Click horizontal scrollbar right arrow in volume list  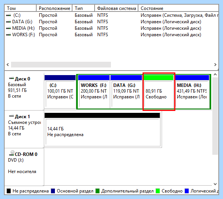click(215, 64)
